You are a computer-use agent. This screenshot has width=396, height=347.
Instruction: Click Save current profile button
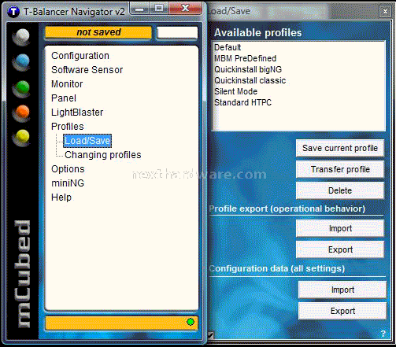pos(340,148)
